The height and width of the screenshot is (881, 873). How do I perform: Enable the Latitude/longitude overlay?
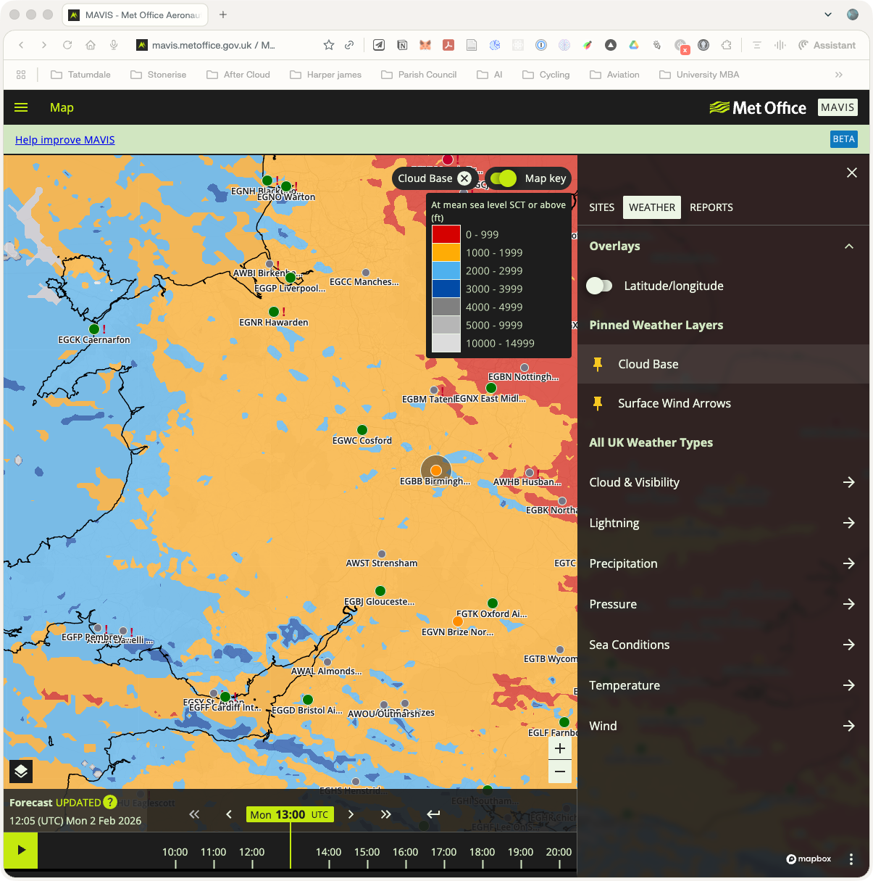599,286
